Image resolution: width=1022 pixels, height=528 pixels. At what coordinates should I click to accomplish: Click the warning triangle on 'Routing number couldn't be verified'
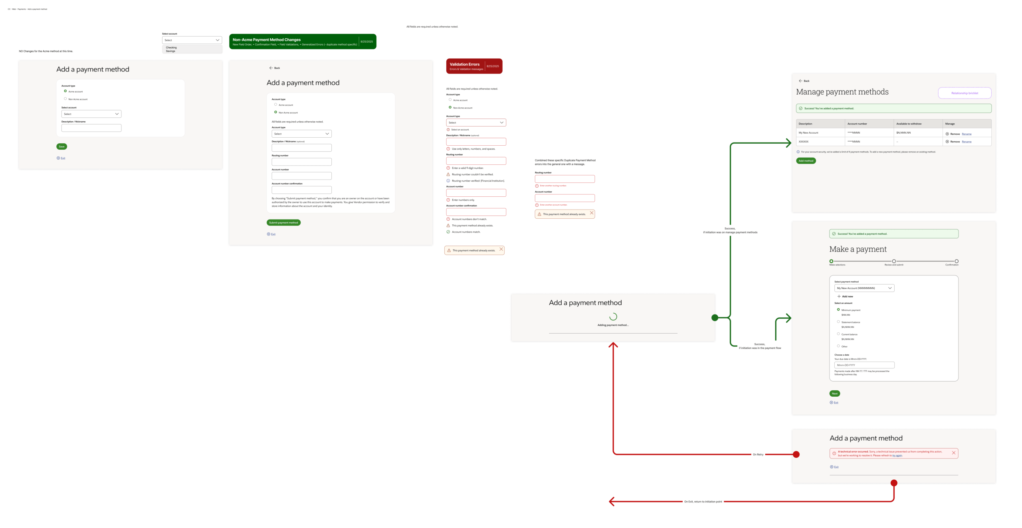[x=448, y=174]
